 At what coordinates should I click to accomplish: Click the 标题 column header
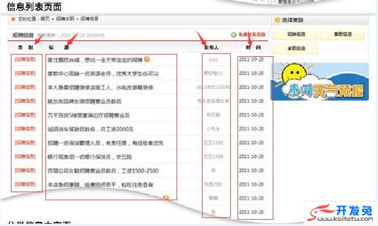[x=59, y=48]
